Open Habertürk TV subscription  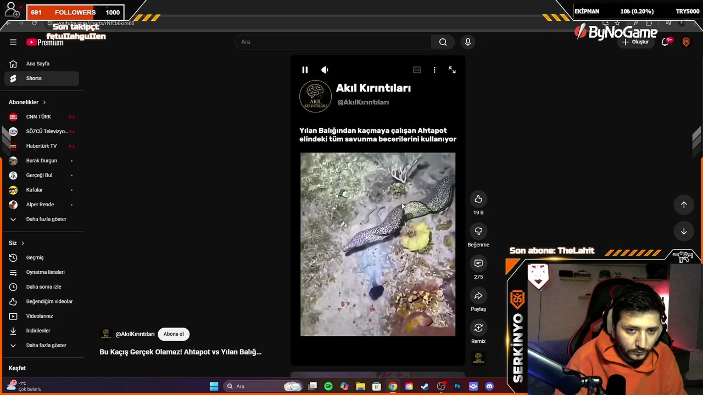(42, 146)
